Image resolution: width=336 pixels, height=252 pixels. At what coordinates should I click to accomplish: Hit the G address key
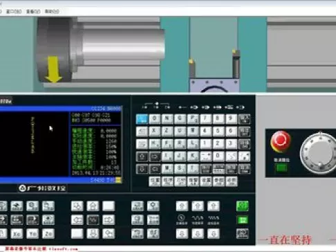pyautogui.click(x=180, y=119)
